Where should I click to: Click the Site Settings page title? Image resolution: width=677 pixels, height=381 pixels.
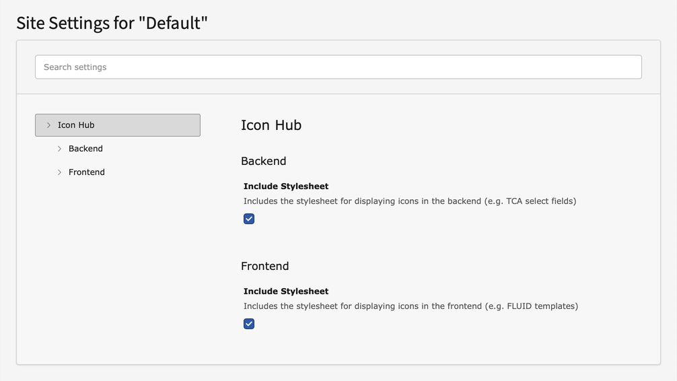click(x=112, y=23)
